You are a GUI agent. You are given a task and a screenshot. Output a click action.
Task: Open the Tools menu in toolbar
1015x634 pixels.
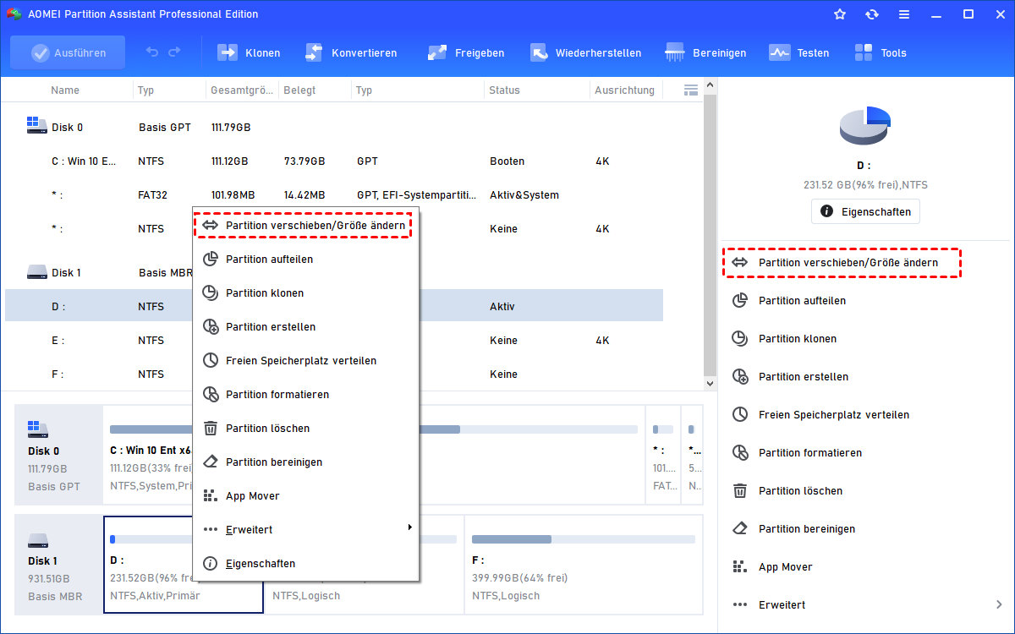point(880,52)
